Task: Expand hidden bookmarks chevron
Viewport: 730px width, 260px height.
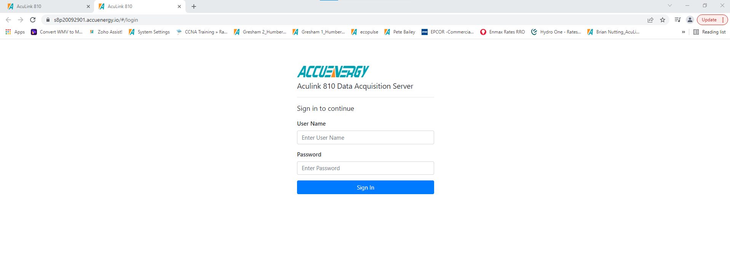Action: click(x=684, y=32)
